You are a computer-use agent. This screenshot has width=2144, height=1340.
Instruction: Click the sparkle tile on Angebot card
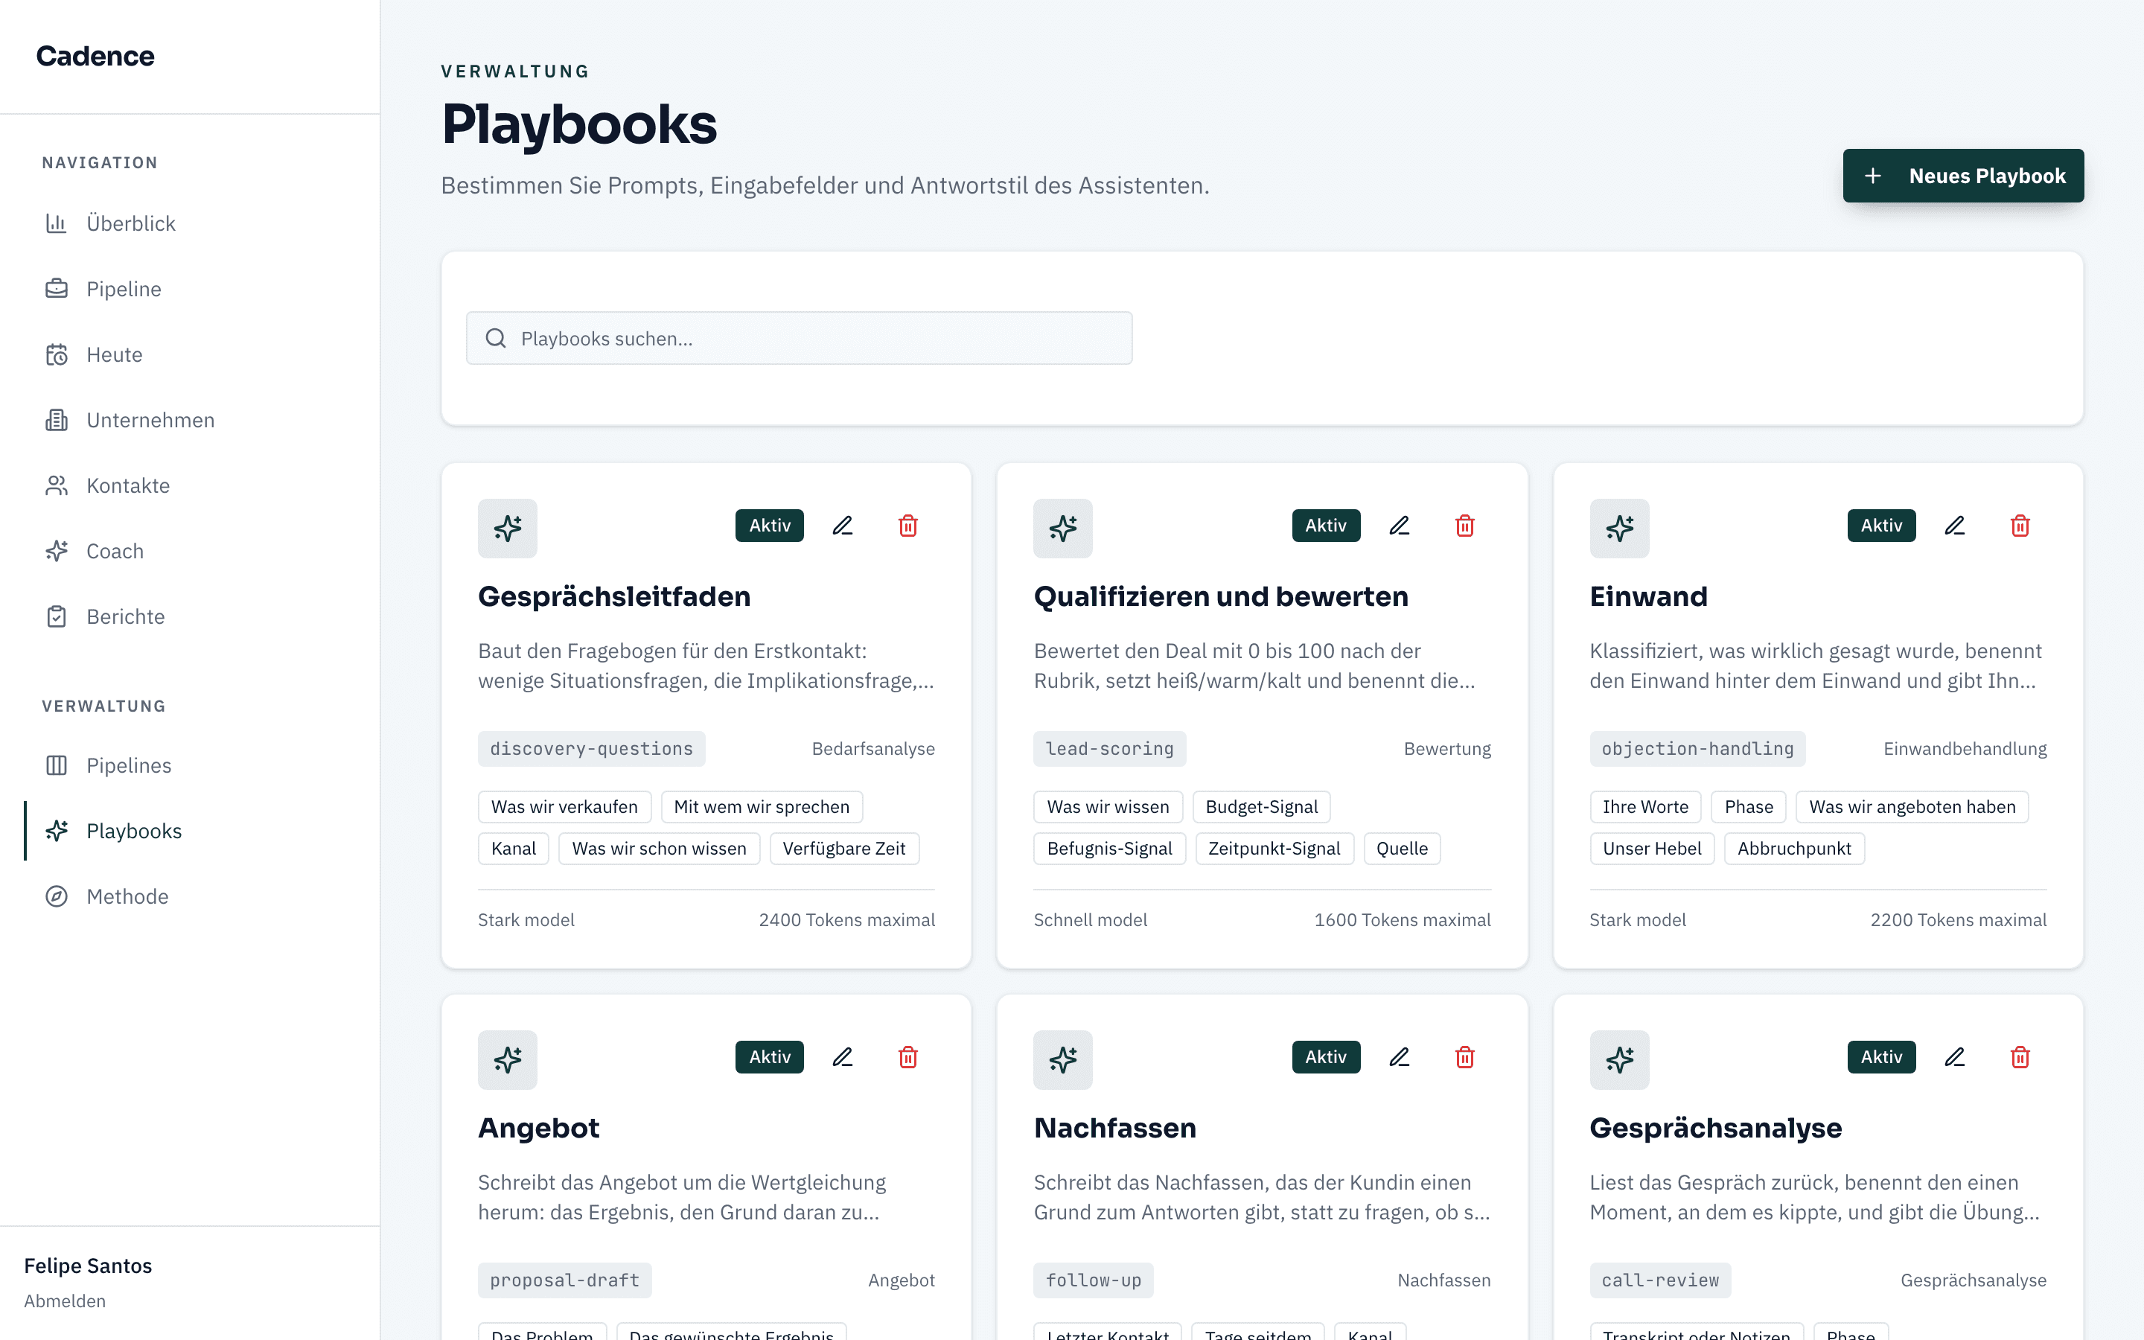click(508, 1060)
